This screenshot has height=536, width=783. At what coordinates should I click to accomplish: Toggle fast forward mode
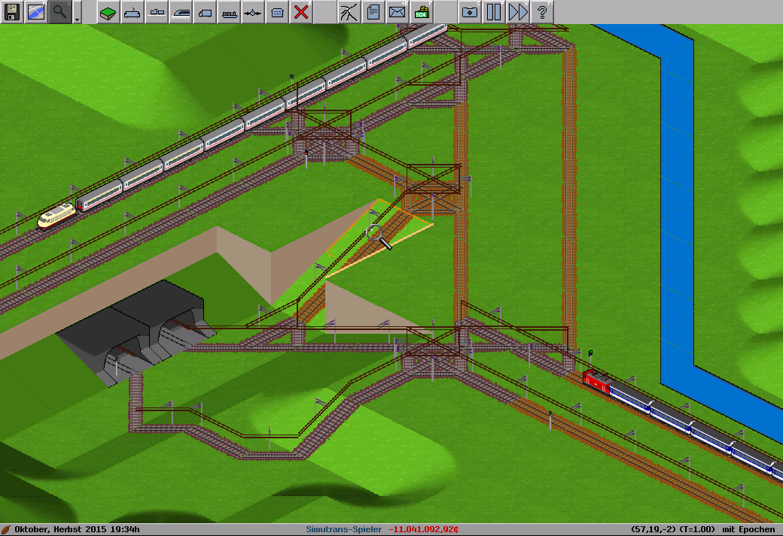click(517, 12)
